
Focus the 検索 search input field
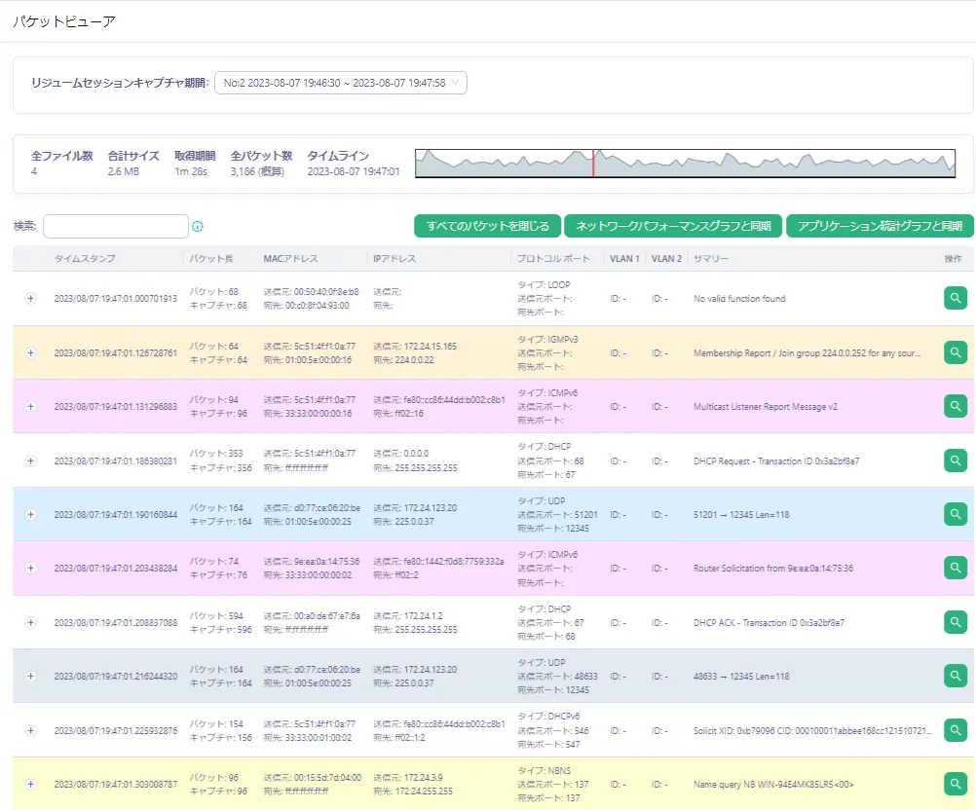pyautogui.click(x=116, y=227)
